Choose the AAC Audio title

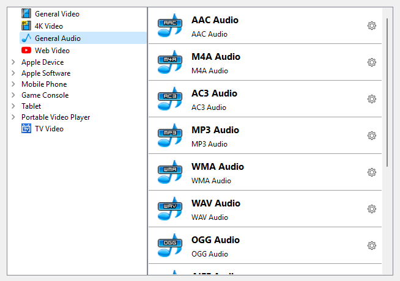tap(215, 20)
